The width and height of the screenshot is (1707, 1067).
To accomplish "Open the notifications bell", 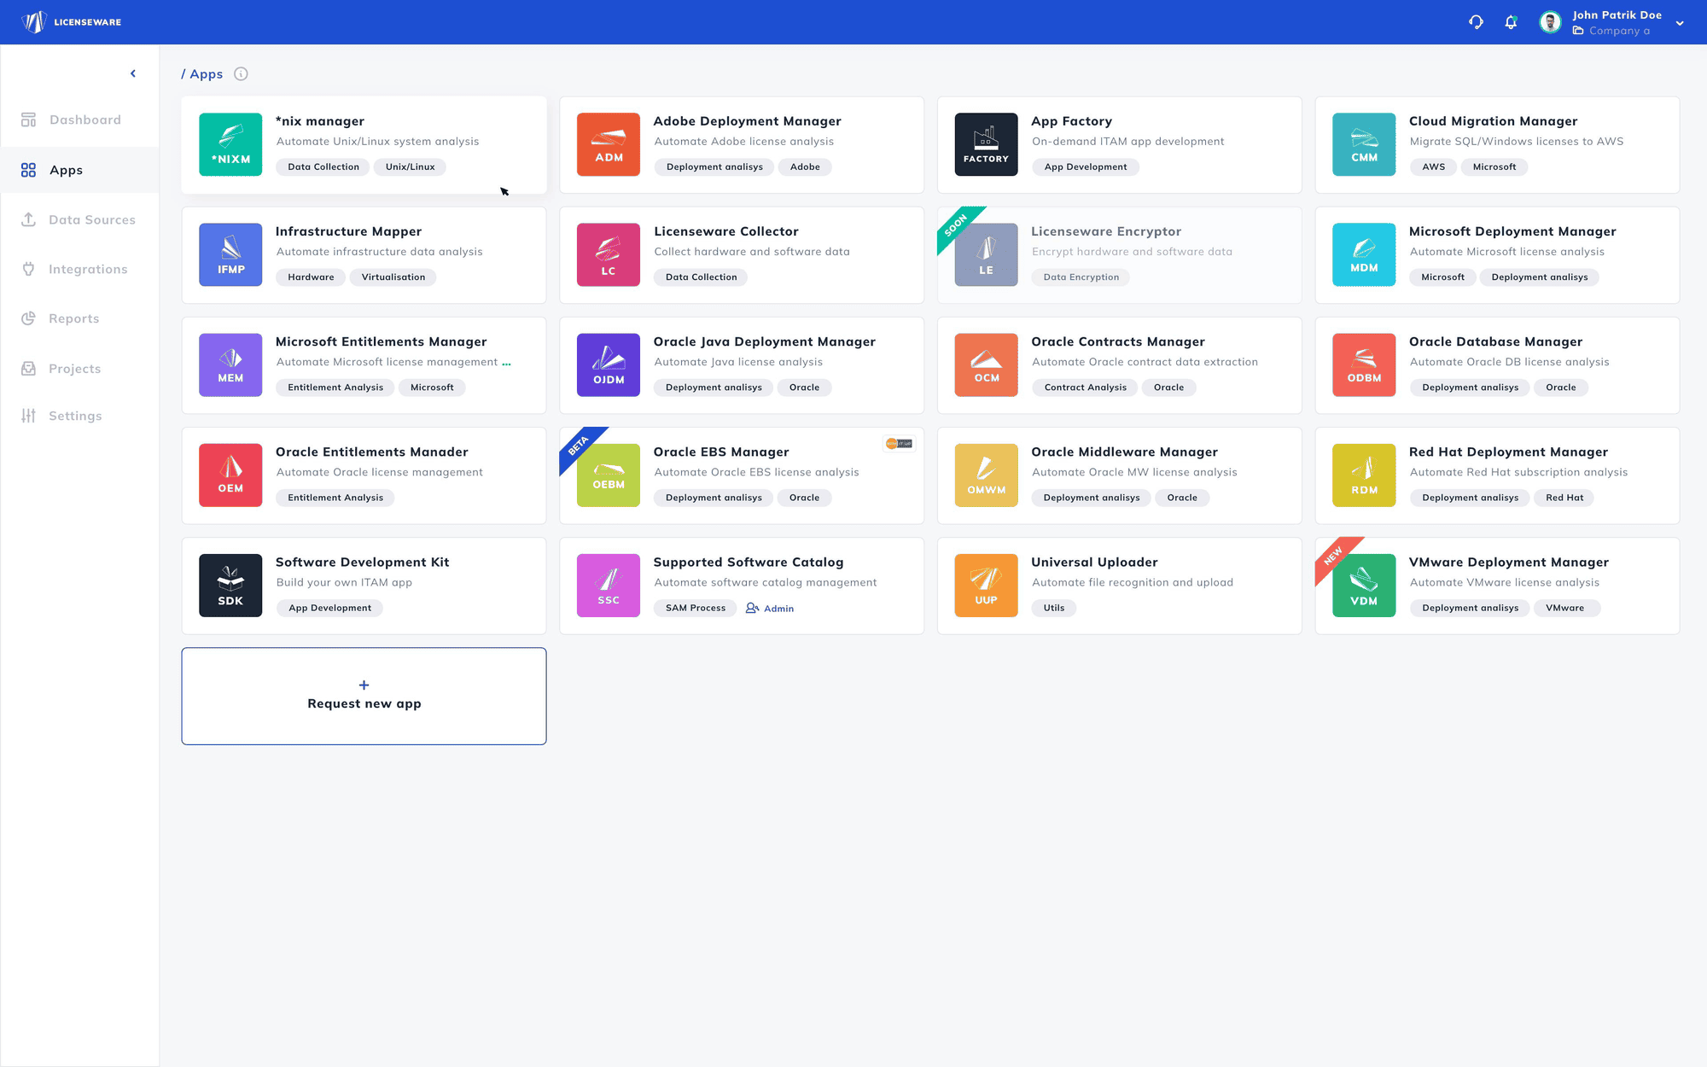I will [x=1511, y=22].
